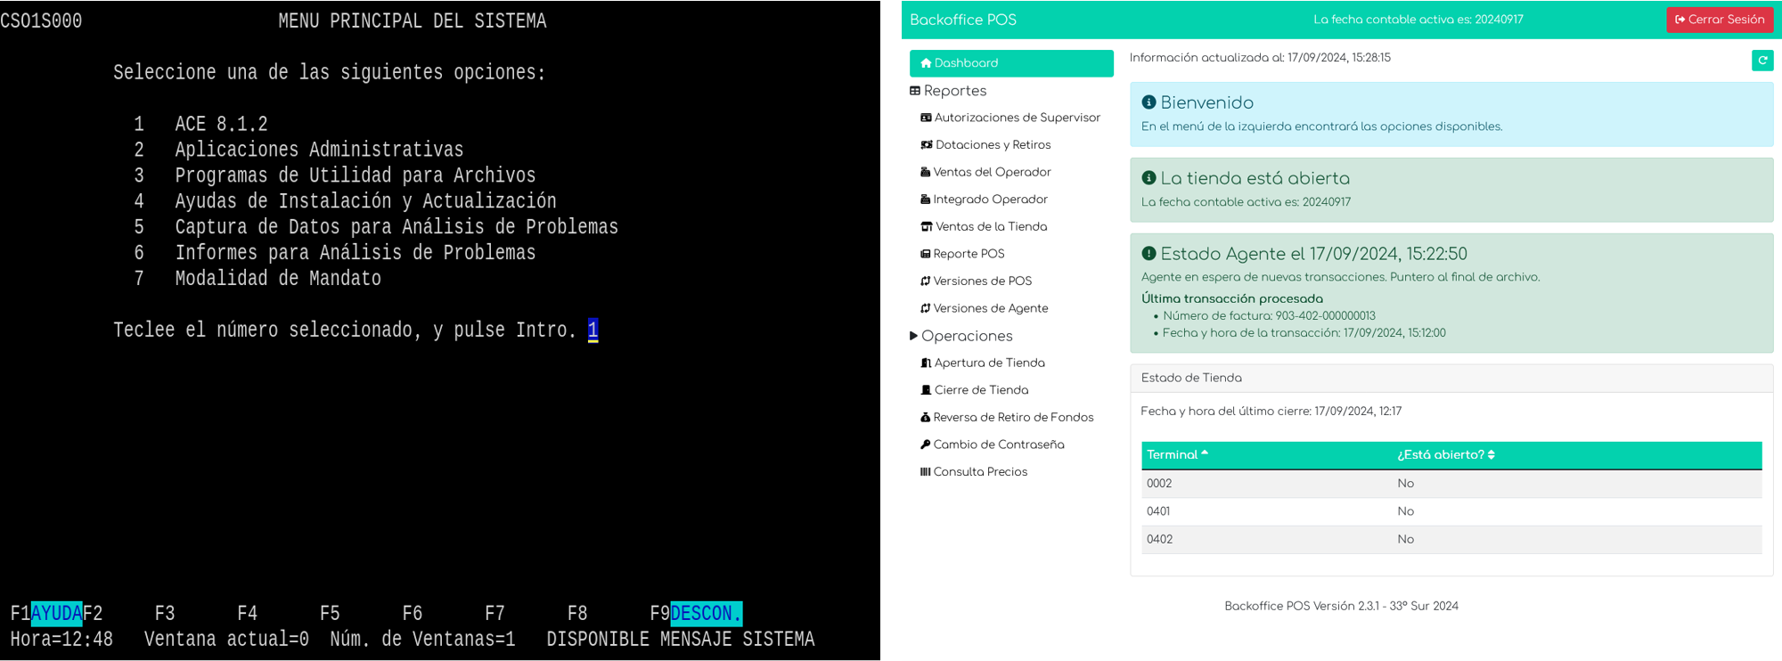Click 'DISPONIBLE MENSAJE SISTEMA' in terminal status line
This screenshot has width=1782, height=661.
(x=681, y=639)
